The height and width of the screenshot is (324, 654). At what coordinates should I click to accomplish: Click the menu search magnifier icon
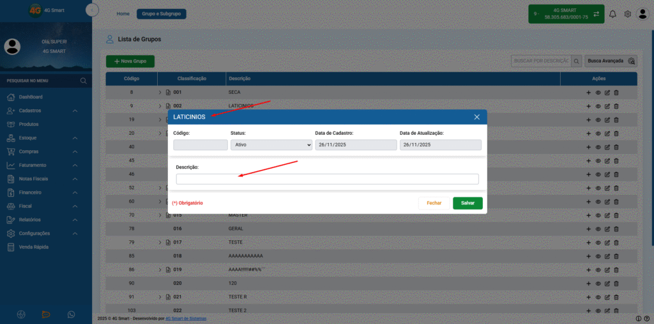pos(84,81)
